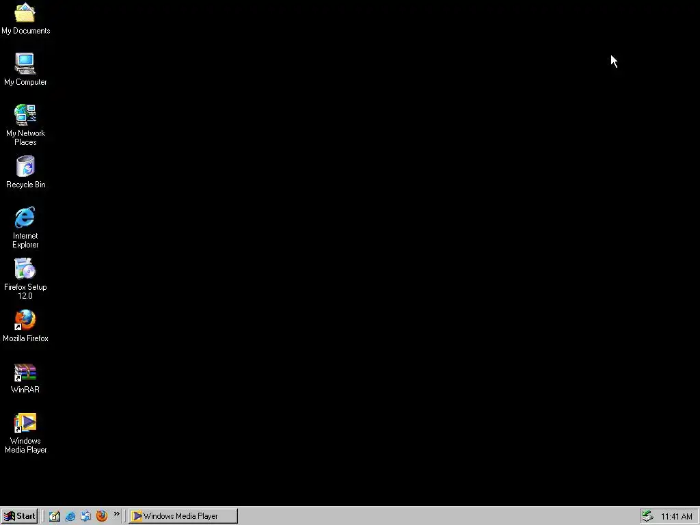The height and width of the screenshot is (525, 700).
Task: Click Show Desktop in Quick Launch
Action: (55, 516)
